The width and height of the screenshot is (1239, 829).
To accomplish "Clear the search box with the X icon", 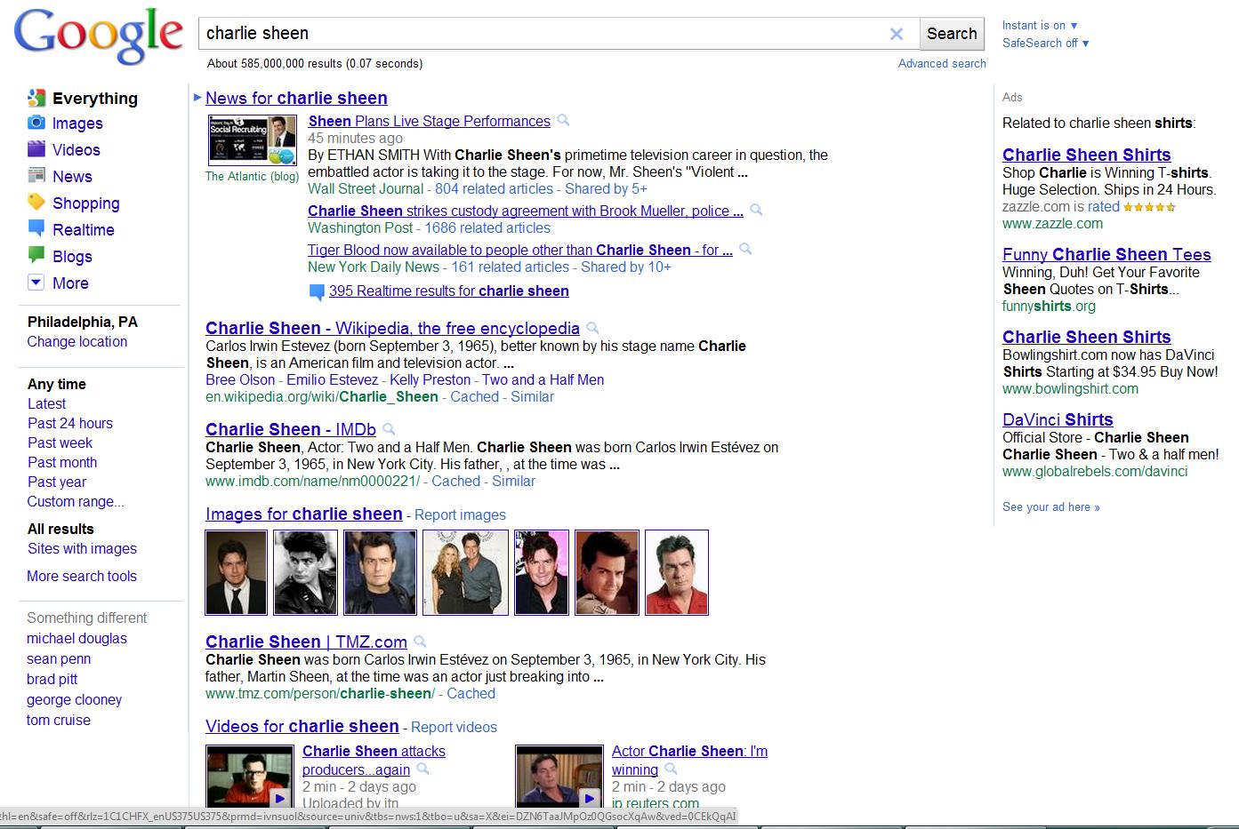I will [897, 34].
